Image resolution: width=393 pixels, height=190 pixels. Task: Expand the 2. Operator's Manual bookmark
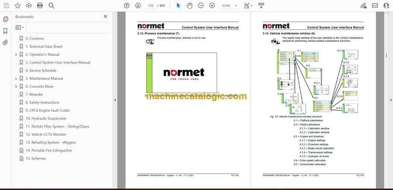click(16, 55)
